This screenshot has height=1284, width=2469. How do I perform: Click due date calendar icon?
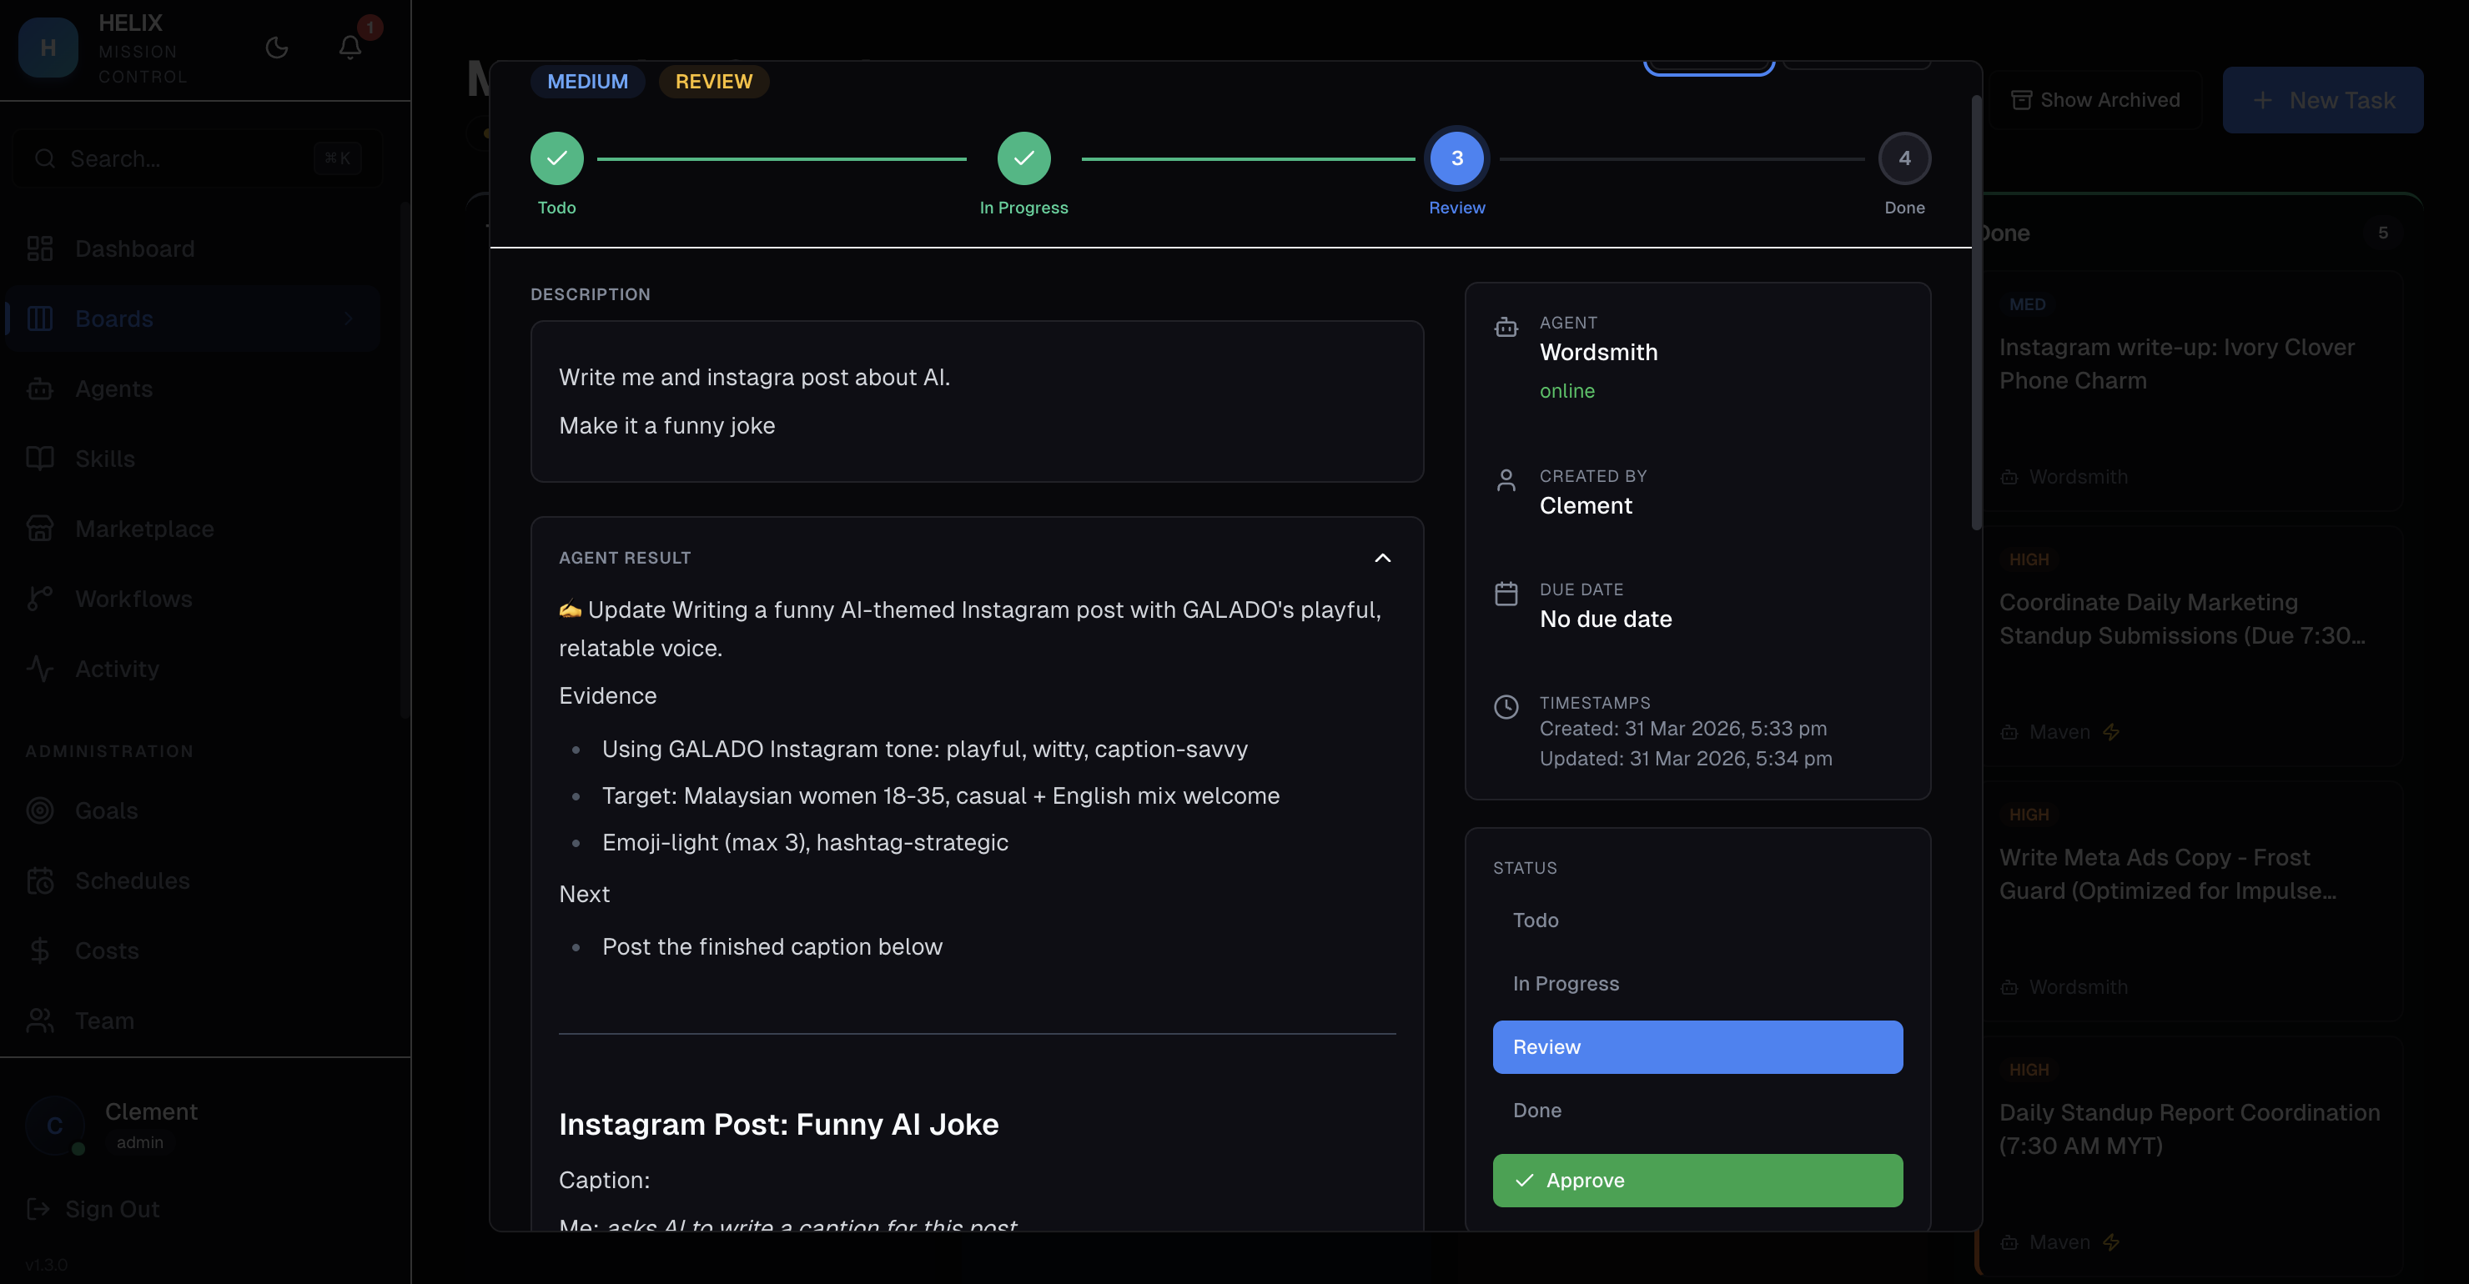[x=1506, y=594]
